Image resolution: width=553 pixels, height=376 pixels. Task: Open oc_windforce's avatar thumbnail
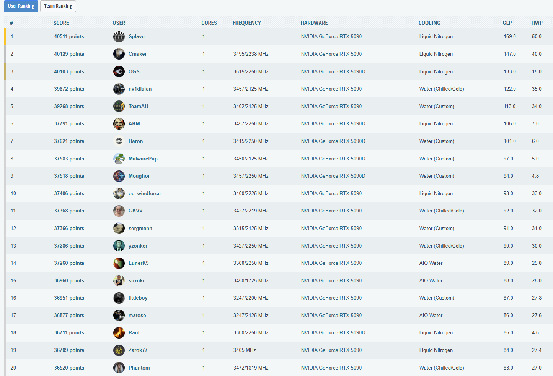coord(119,193)
